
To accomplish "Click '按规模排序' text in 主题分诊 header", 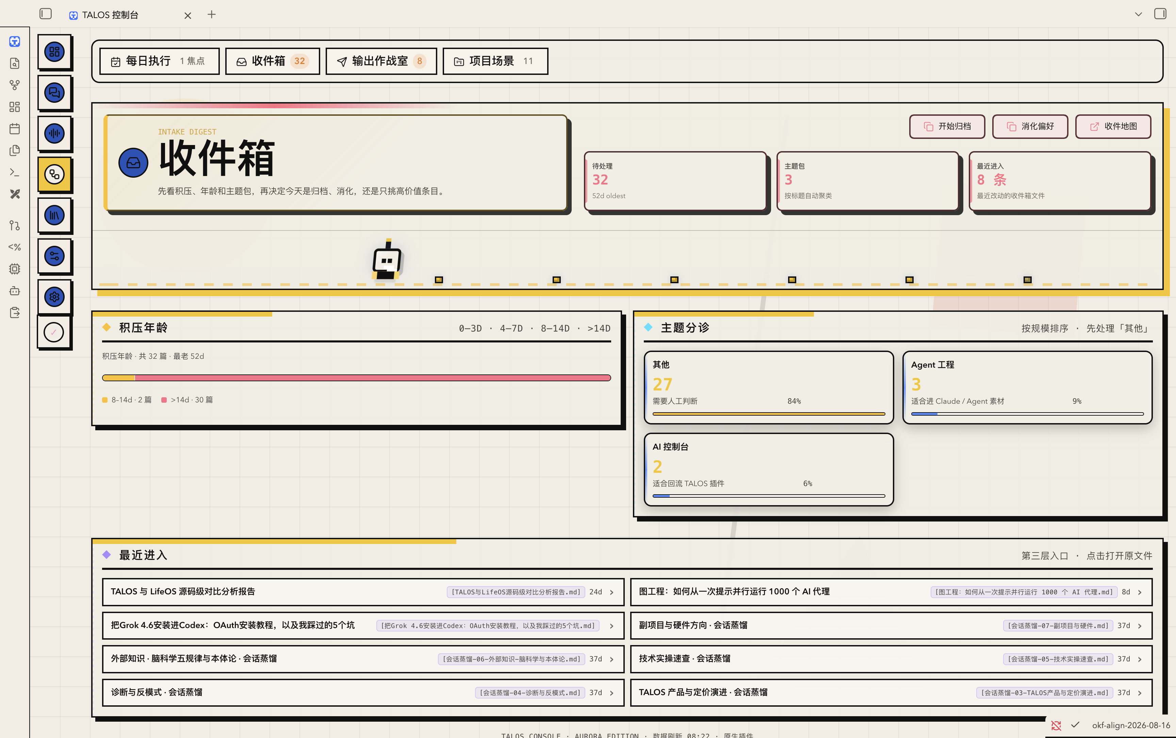I will pos(1045,328).
